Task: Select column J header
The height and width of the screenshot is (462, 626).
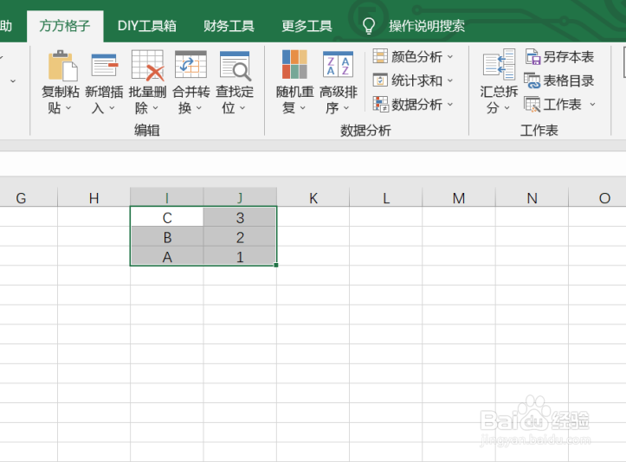Action: [240, 198]
